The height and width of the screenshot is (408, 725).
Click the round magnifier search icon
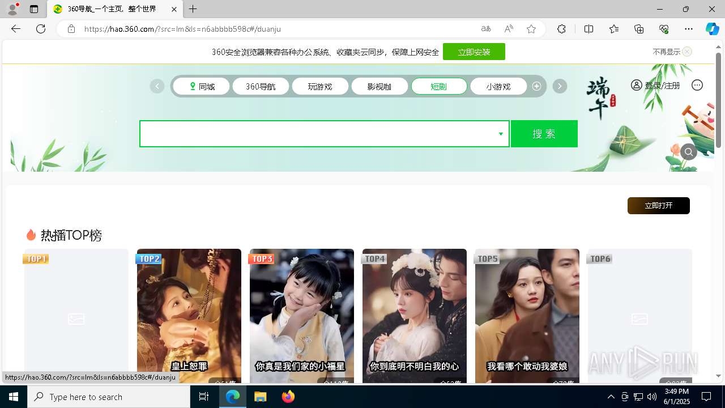tap(689, 152)
